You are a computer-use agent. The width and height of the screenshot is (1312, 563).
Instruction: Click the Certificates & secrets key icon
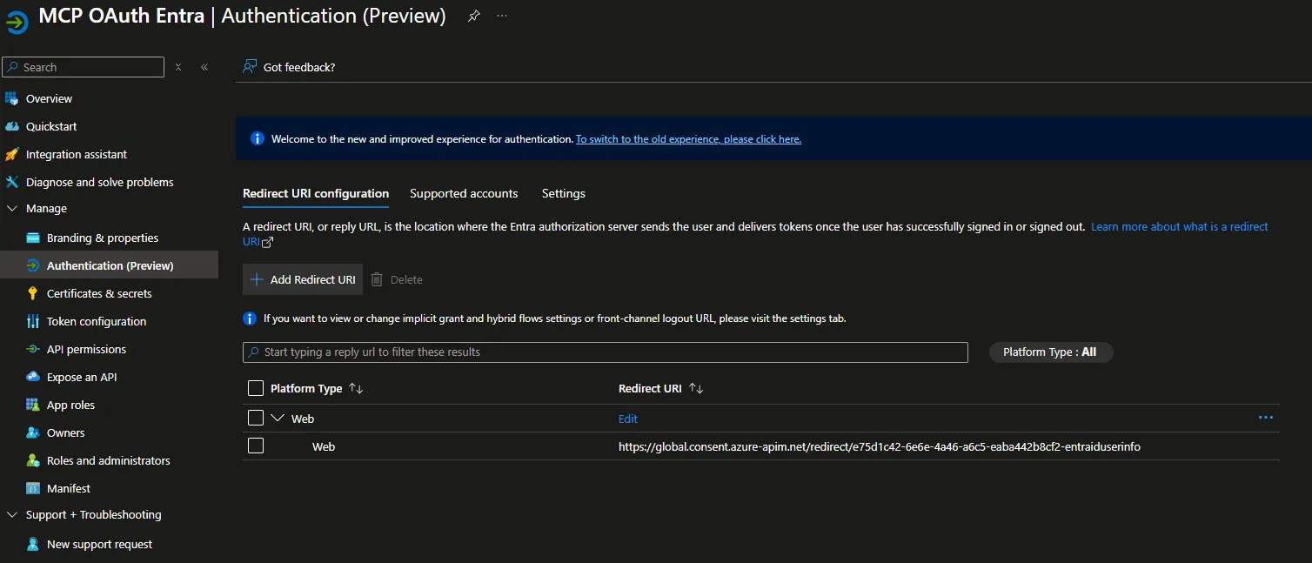tap(33, 293)
